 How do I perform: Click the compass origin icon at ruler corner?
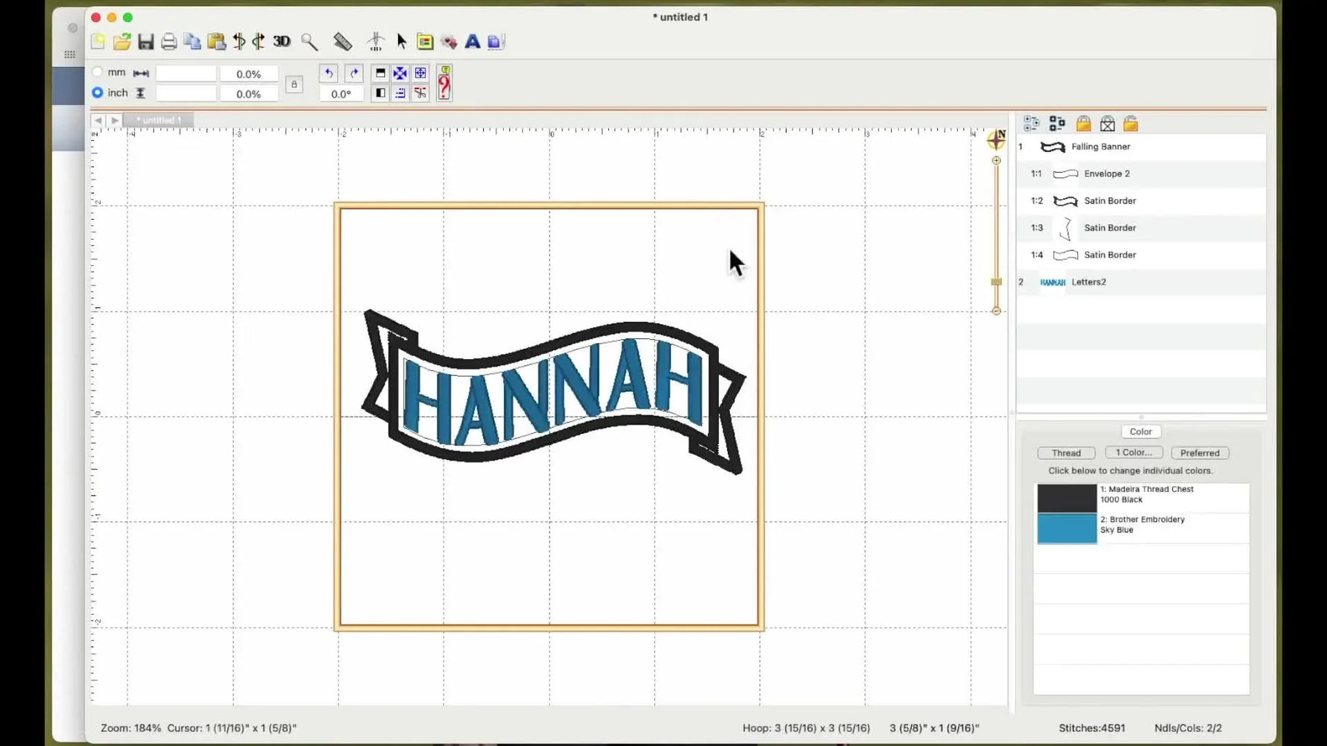996,139
